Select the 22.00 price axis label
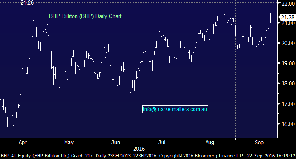This screenshot has height=159, width=296. coord(288,4)
